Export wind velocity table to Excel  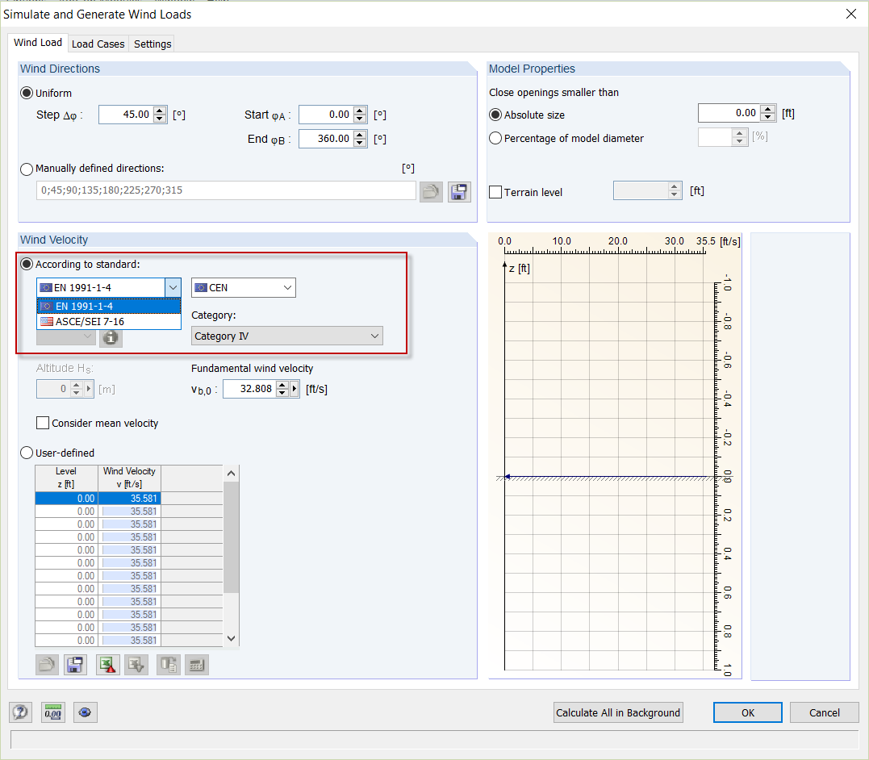click(107, 664)
